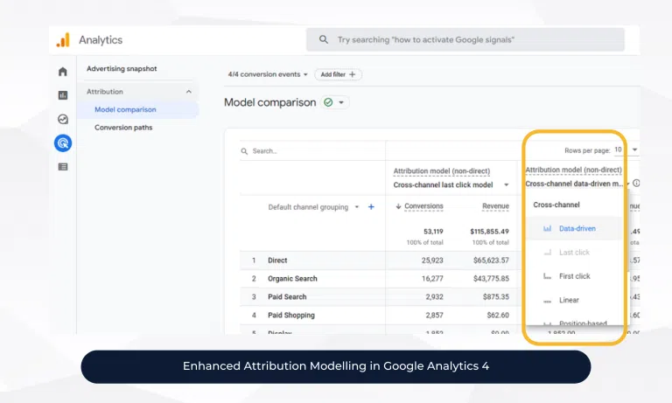Open the Home icon in left rail
The height and width of the screenshot is (403, 672).
pyautogui.click(x=63, y=72)
